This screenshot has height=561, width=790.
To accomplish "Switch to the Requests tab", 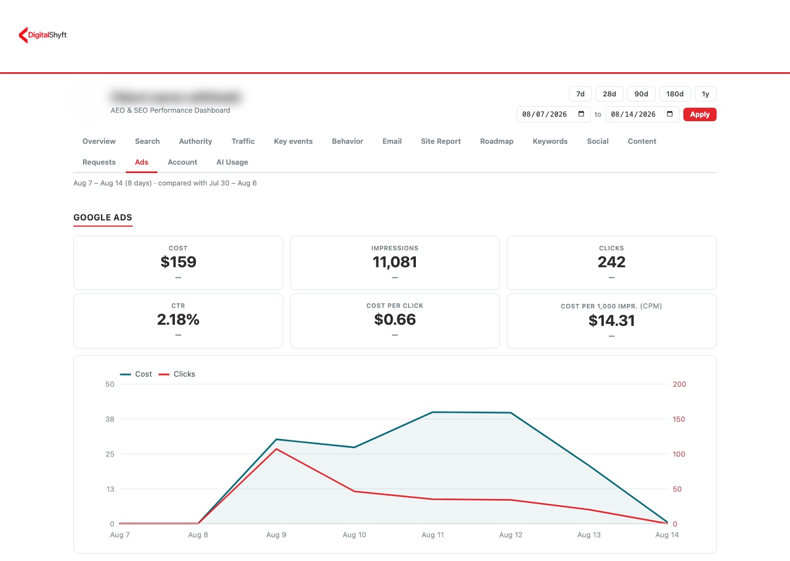I will pos(99,162).
